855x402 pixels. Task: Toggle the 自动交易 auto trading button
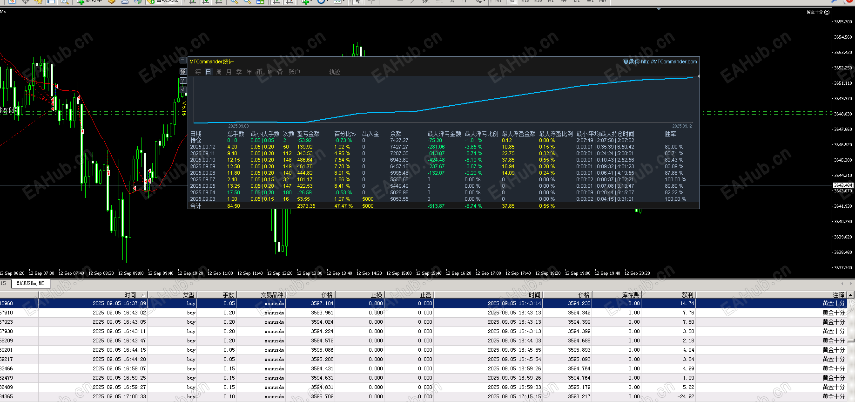[163, 1]
